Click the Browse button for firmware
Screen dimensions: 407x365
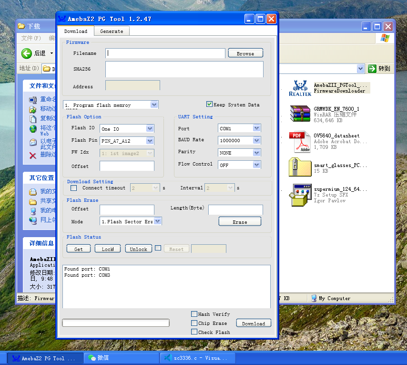pos(245,53)
